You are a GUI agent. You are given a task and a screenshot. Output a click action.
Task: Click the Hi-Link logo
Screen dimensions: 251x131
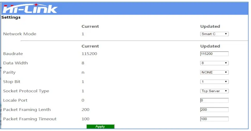pyautogui.click(x=30, y=9)
